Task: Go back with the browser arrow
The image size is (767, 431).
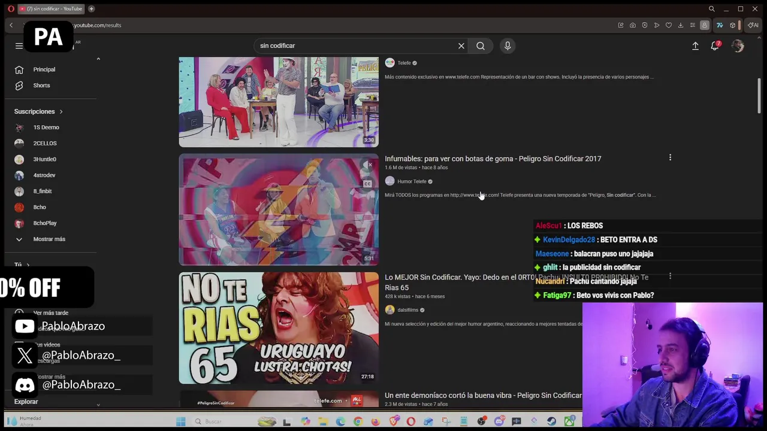Action: pyautogui.click(x=11, y=25)
